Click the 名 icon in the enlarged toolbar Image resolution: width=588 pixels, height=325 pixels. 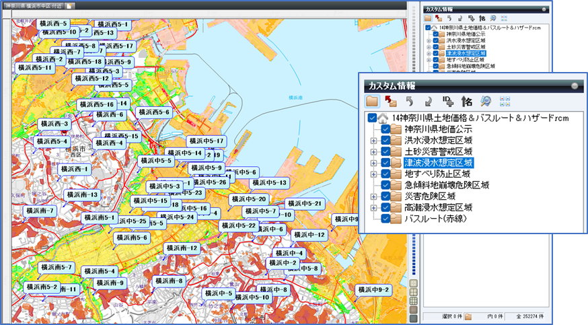pyautogui.click(x=467, y=101)
